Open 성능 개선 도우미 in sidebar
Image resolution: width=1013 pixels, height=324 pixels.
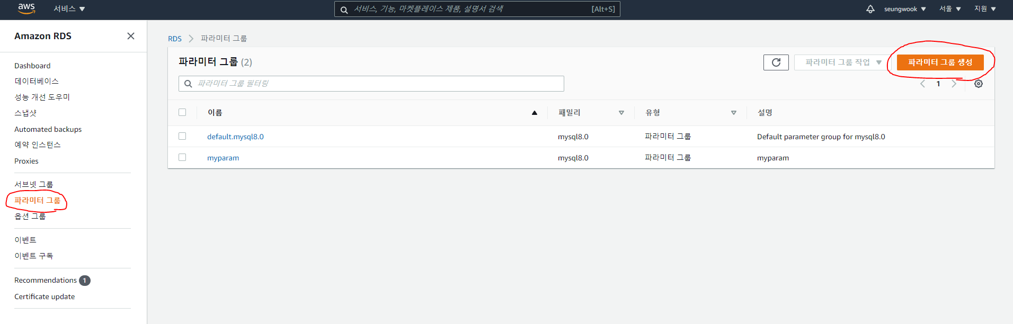point(42,97)
